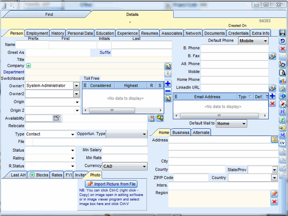The height and width of the screenshot is (216, 288).
Task: Expand the Origin dropdown
Action: click(x=77, y=102)
